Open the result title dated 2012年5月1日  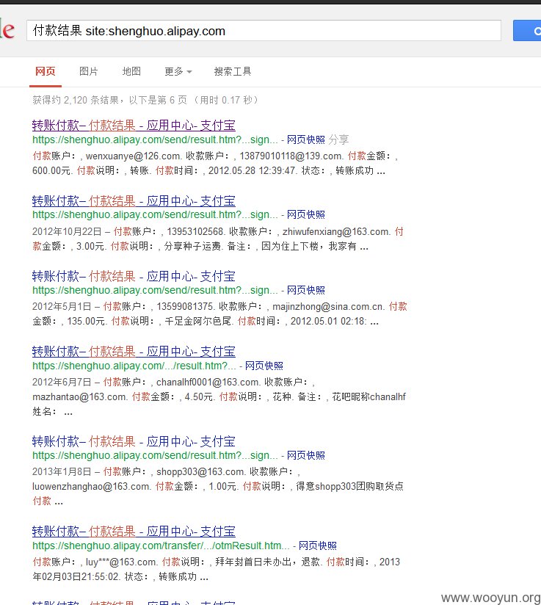tap(134, 276)
